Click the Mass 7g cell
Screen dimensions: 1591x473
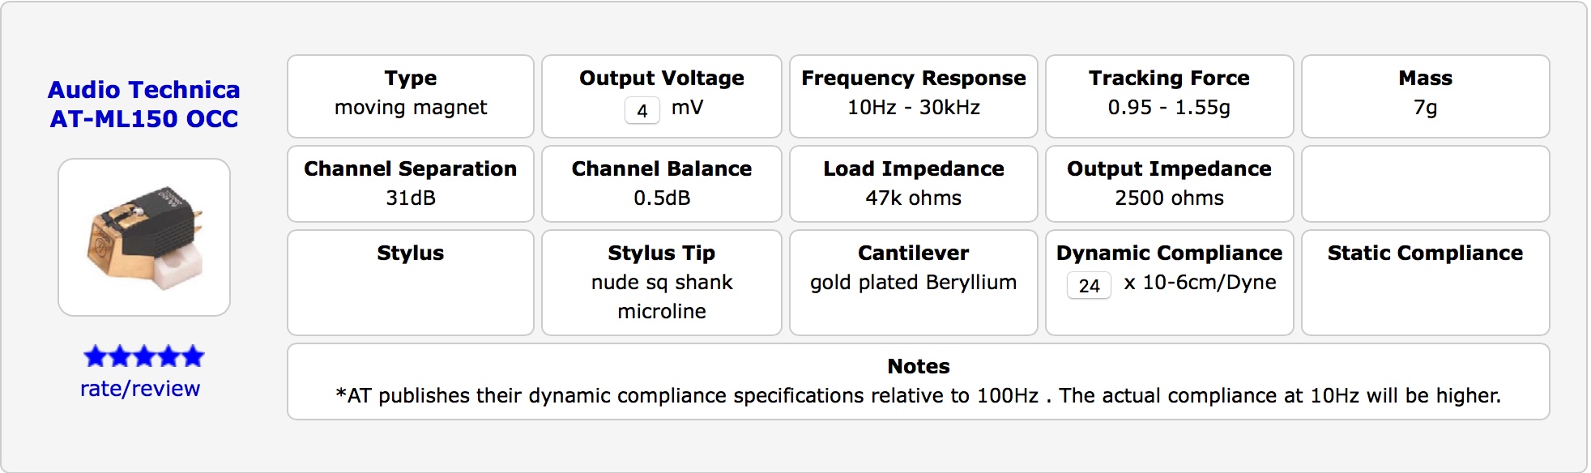pos(1425,96)
